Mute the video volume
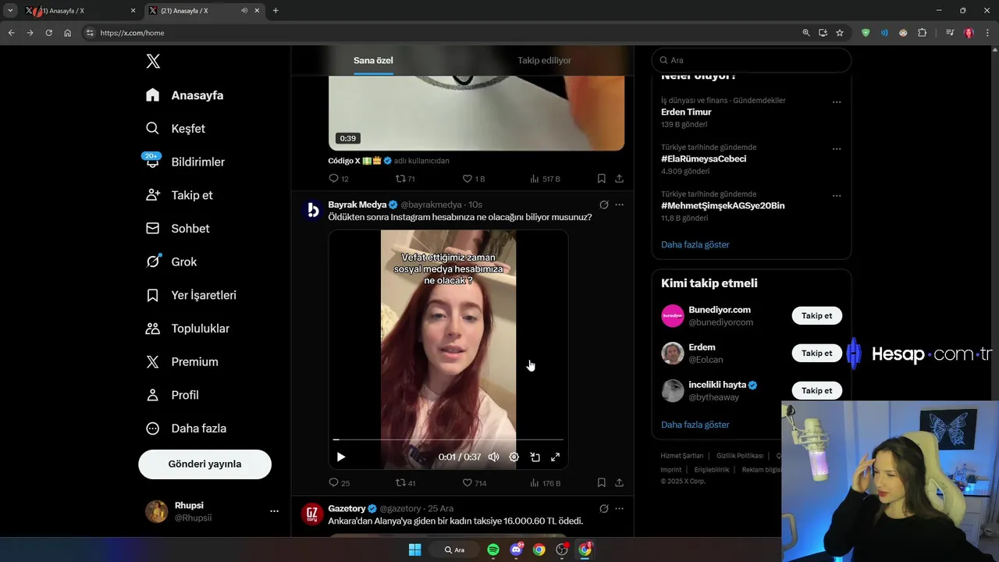The image size is (999, 562). point(493,457)
